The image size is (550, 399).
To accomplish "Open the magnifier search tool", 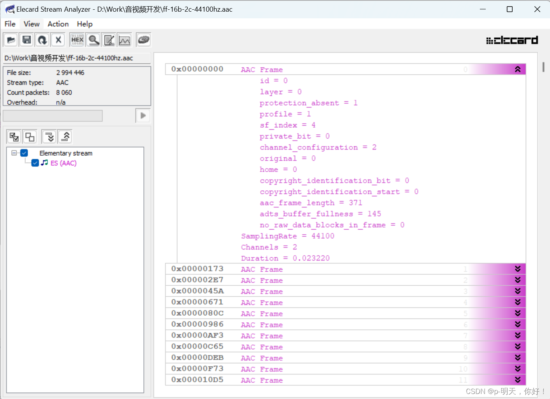I will (x=93, y=40).
